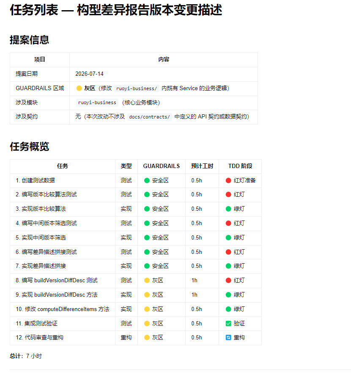Screen dimensions: 351x383
Task: Click yellow 灰区 dot in 编写 buildVersionDiffDesc 测试 row
Action: (x=147, y=281)
